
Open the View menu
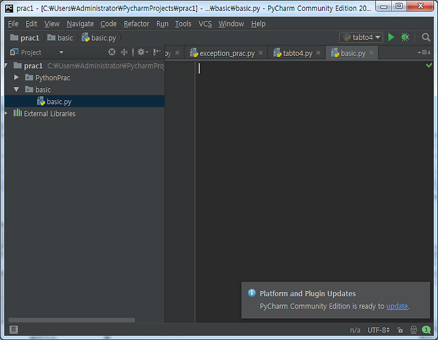coord(52,24)
